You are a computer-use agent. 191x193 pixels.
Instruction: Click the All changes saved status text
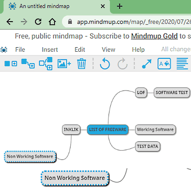(176, 50)
